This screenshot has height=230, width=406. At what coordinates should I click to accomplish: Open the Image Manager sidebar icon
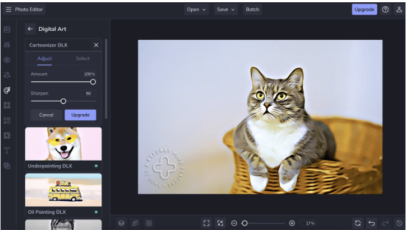point(7,29)
